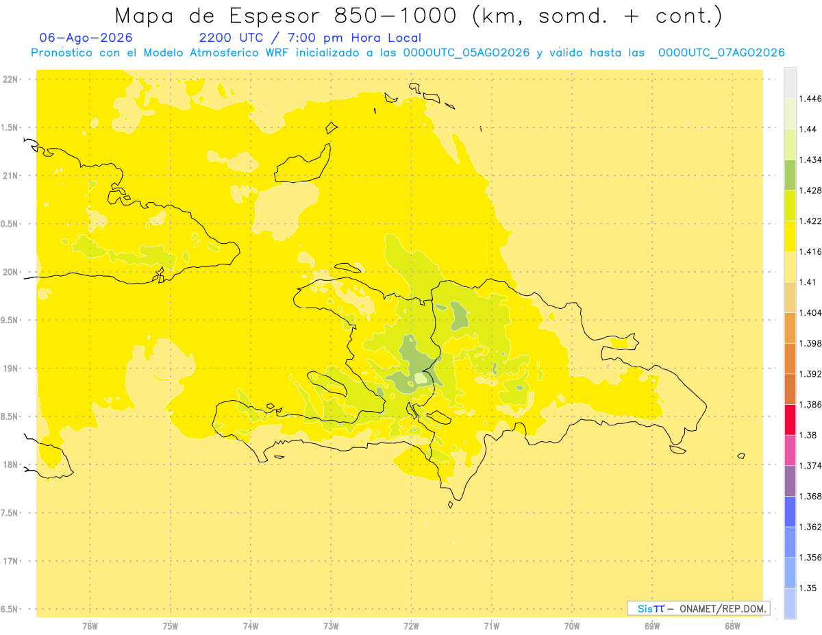Click the legend value '1.35'
The height and width of the screenshot is (635, 822).
808,588
